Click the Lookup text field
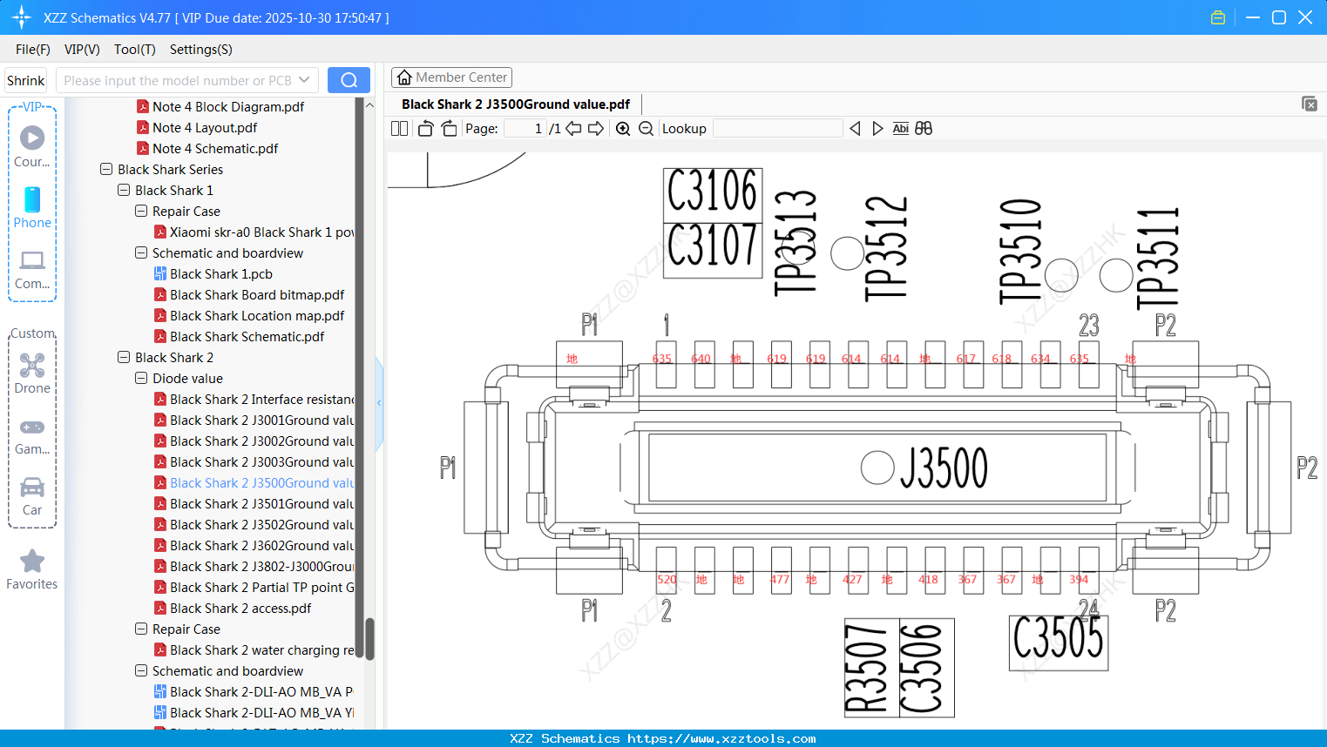The width and height of the screenshot is (1327, 747). (x=777, y=129)
